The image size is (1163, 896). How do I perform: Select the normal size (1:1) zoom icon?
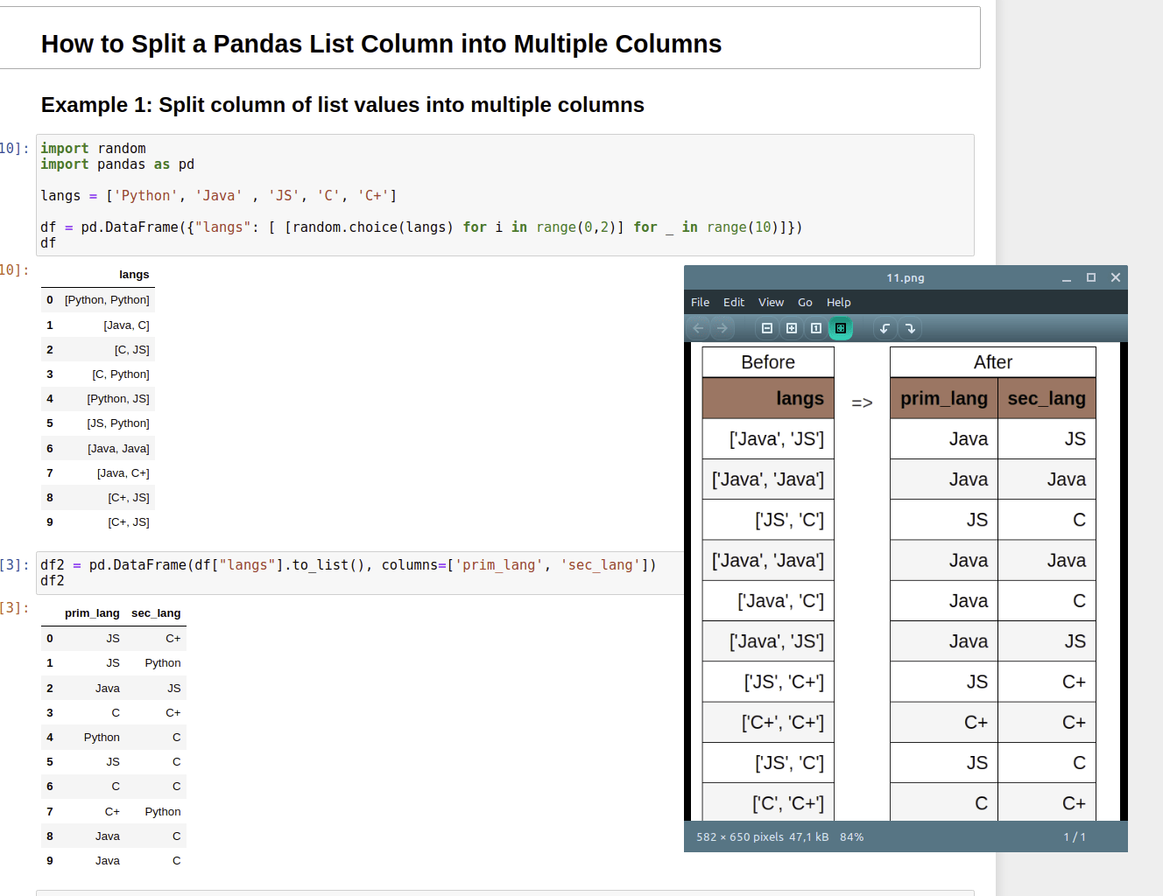(x=815, y=328)
